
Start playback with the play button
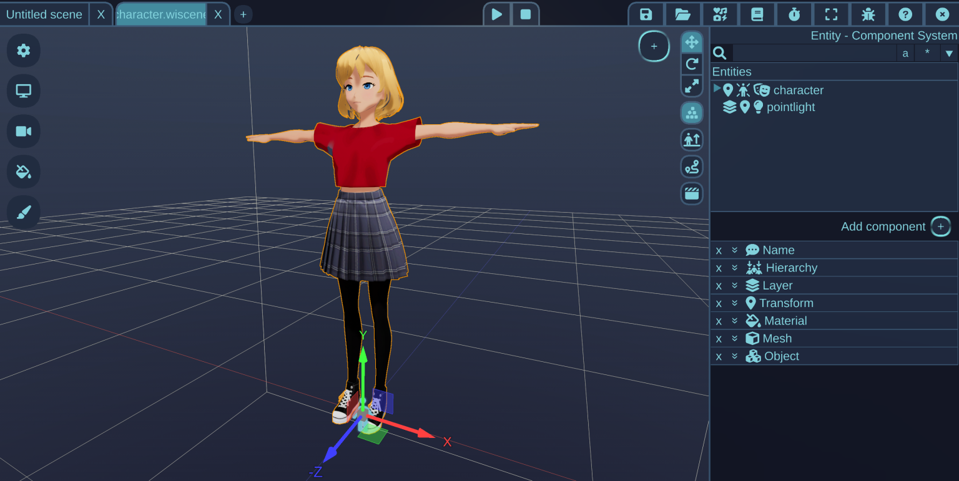(497, 14)
